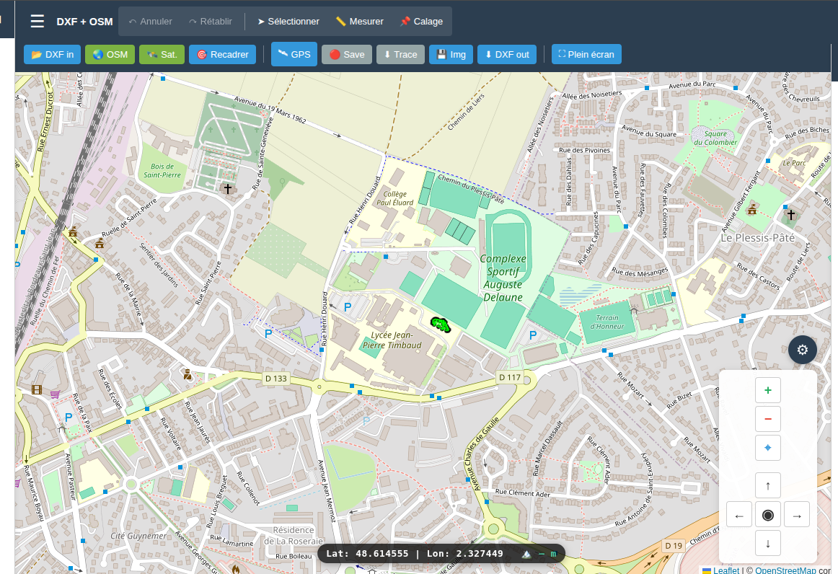Import a file with DXF in

coord(53,55)
